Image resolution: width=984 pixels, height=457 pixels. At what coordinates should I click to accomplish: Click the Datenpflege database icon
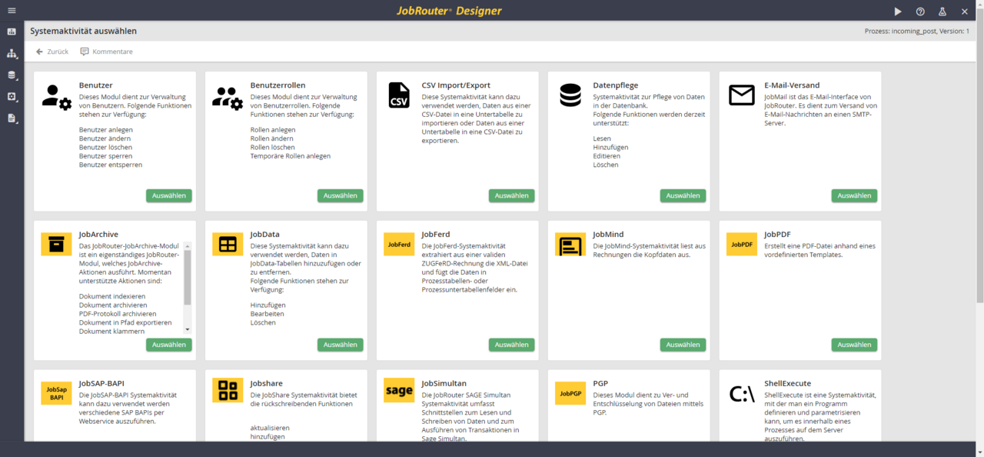pyautogui.click(x=570, y=95)
